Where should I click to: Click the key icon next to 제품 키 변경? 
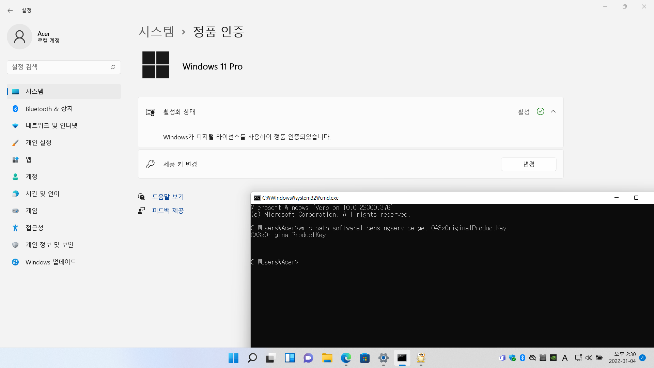point(150,164)
